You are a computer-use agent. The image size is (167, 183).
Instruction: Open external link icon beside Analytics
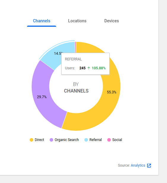[x=149, y=165]
